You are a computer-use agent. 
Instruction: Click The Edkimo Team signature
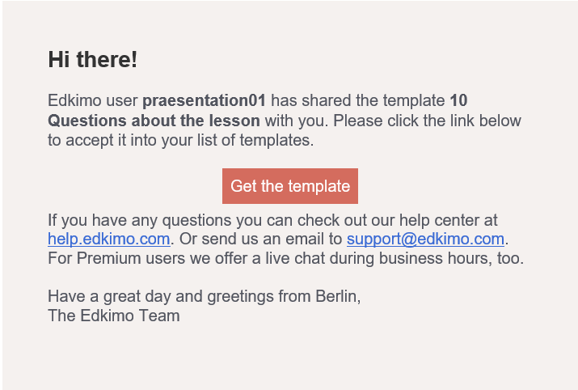(114, 316)
